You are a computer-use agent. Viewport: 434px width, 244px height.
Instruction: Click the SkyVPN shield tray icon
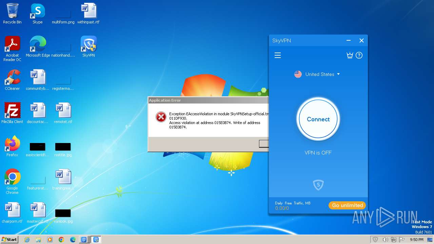tap(375, 240)
